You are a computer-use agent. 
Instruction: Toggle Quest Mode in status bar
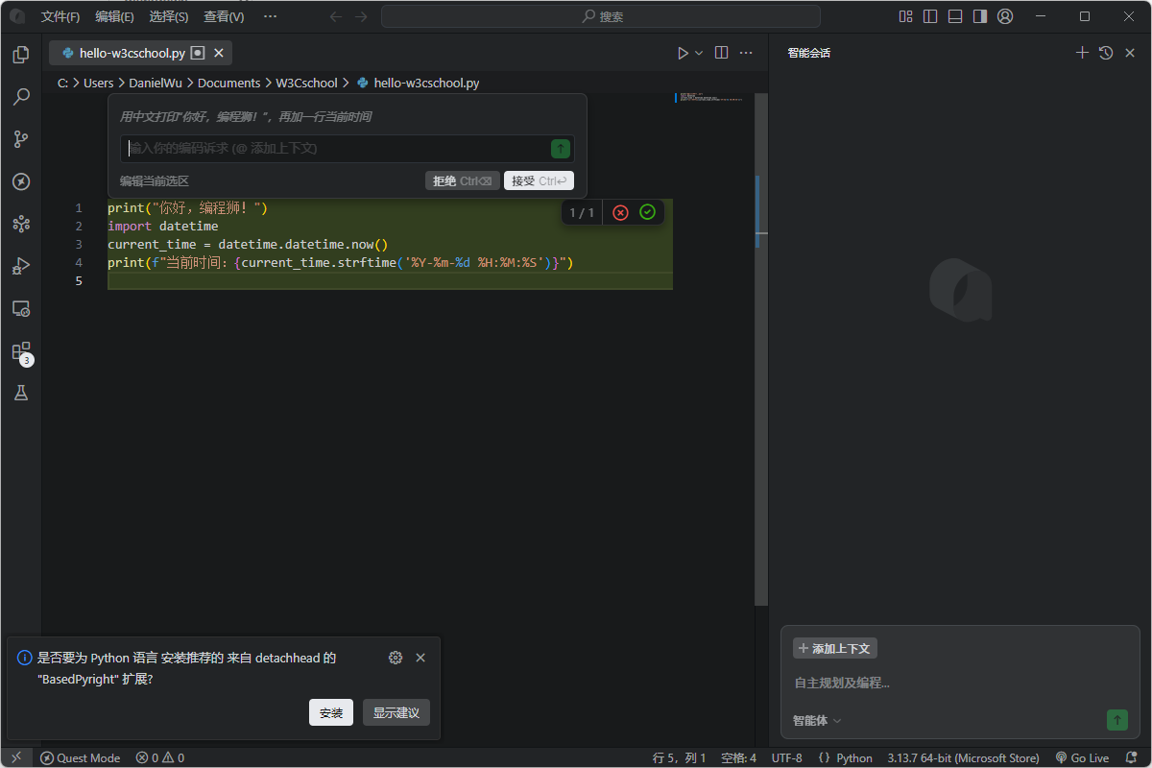[x=81, y=757]
